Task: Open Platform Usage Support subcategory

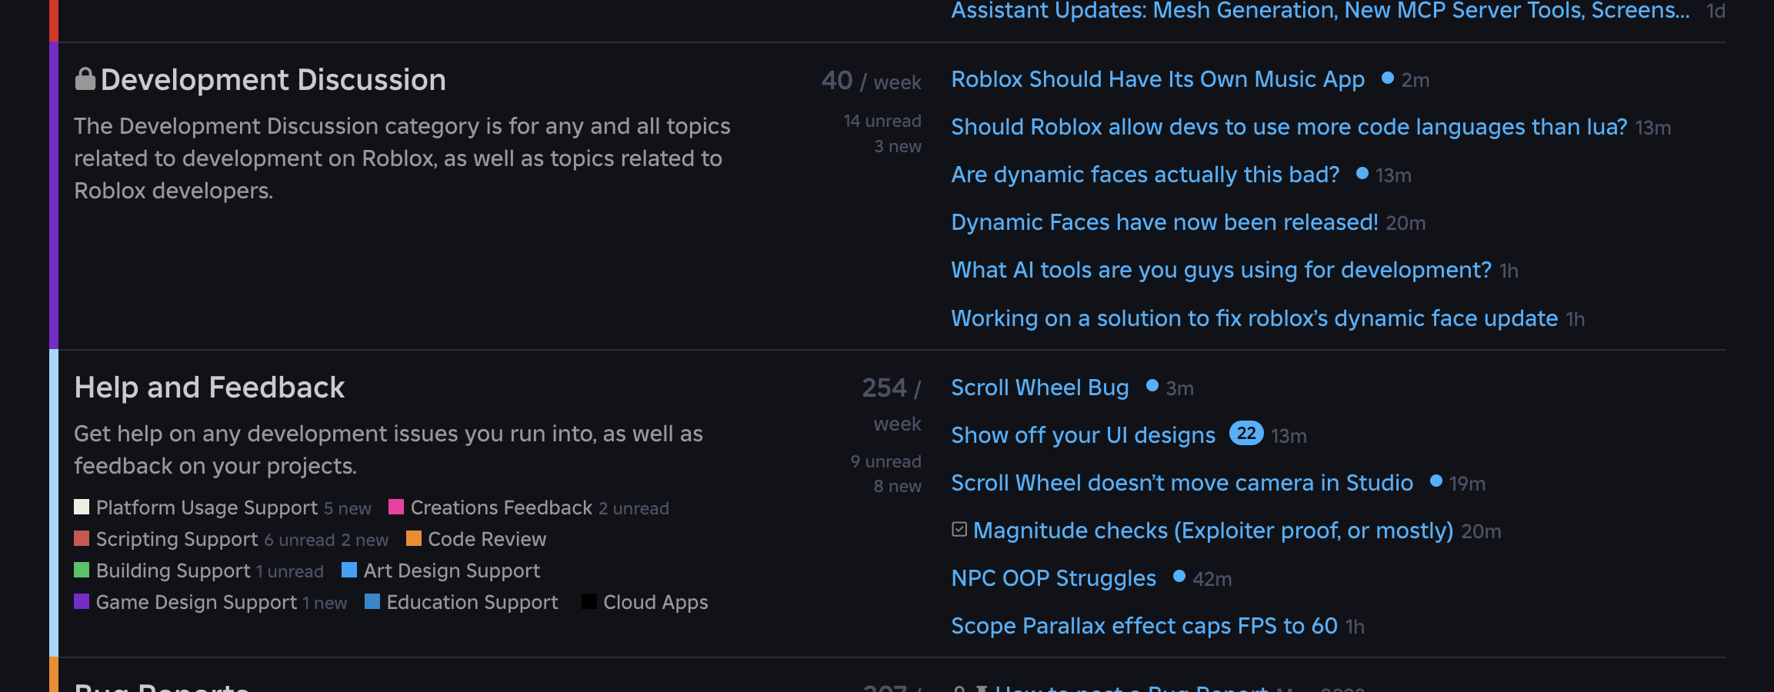Action: (207, 507)
